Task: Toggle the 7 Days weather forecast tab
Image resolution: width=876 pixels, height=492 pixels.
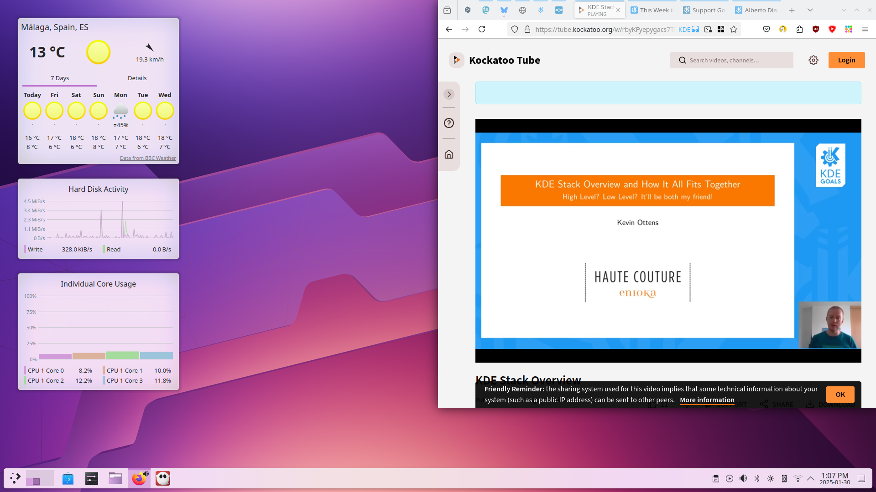Action: (60, 78)
